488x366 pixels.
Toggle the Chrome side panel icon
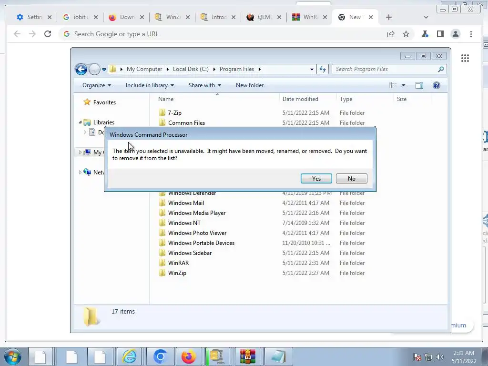[440, 34]
